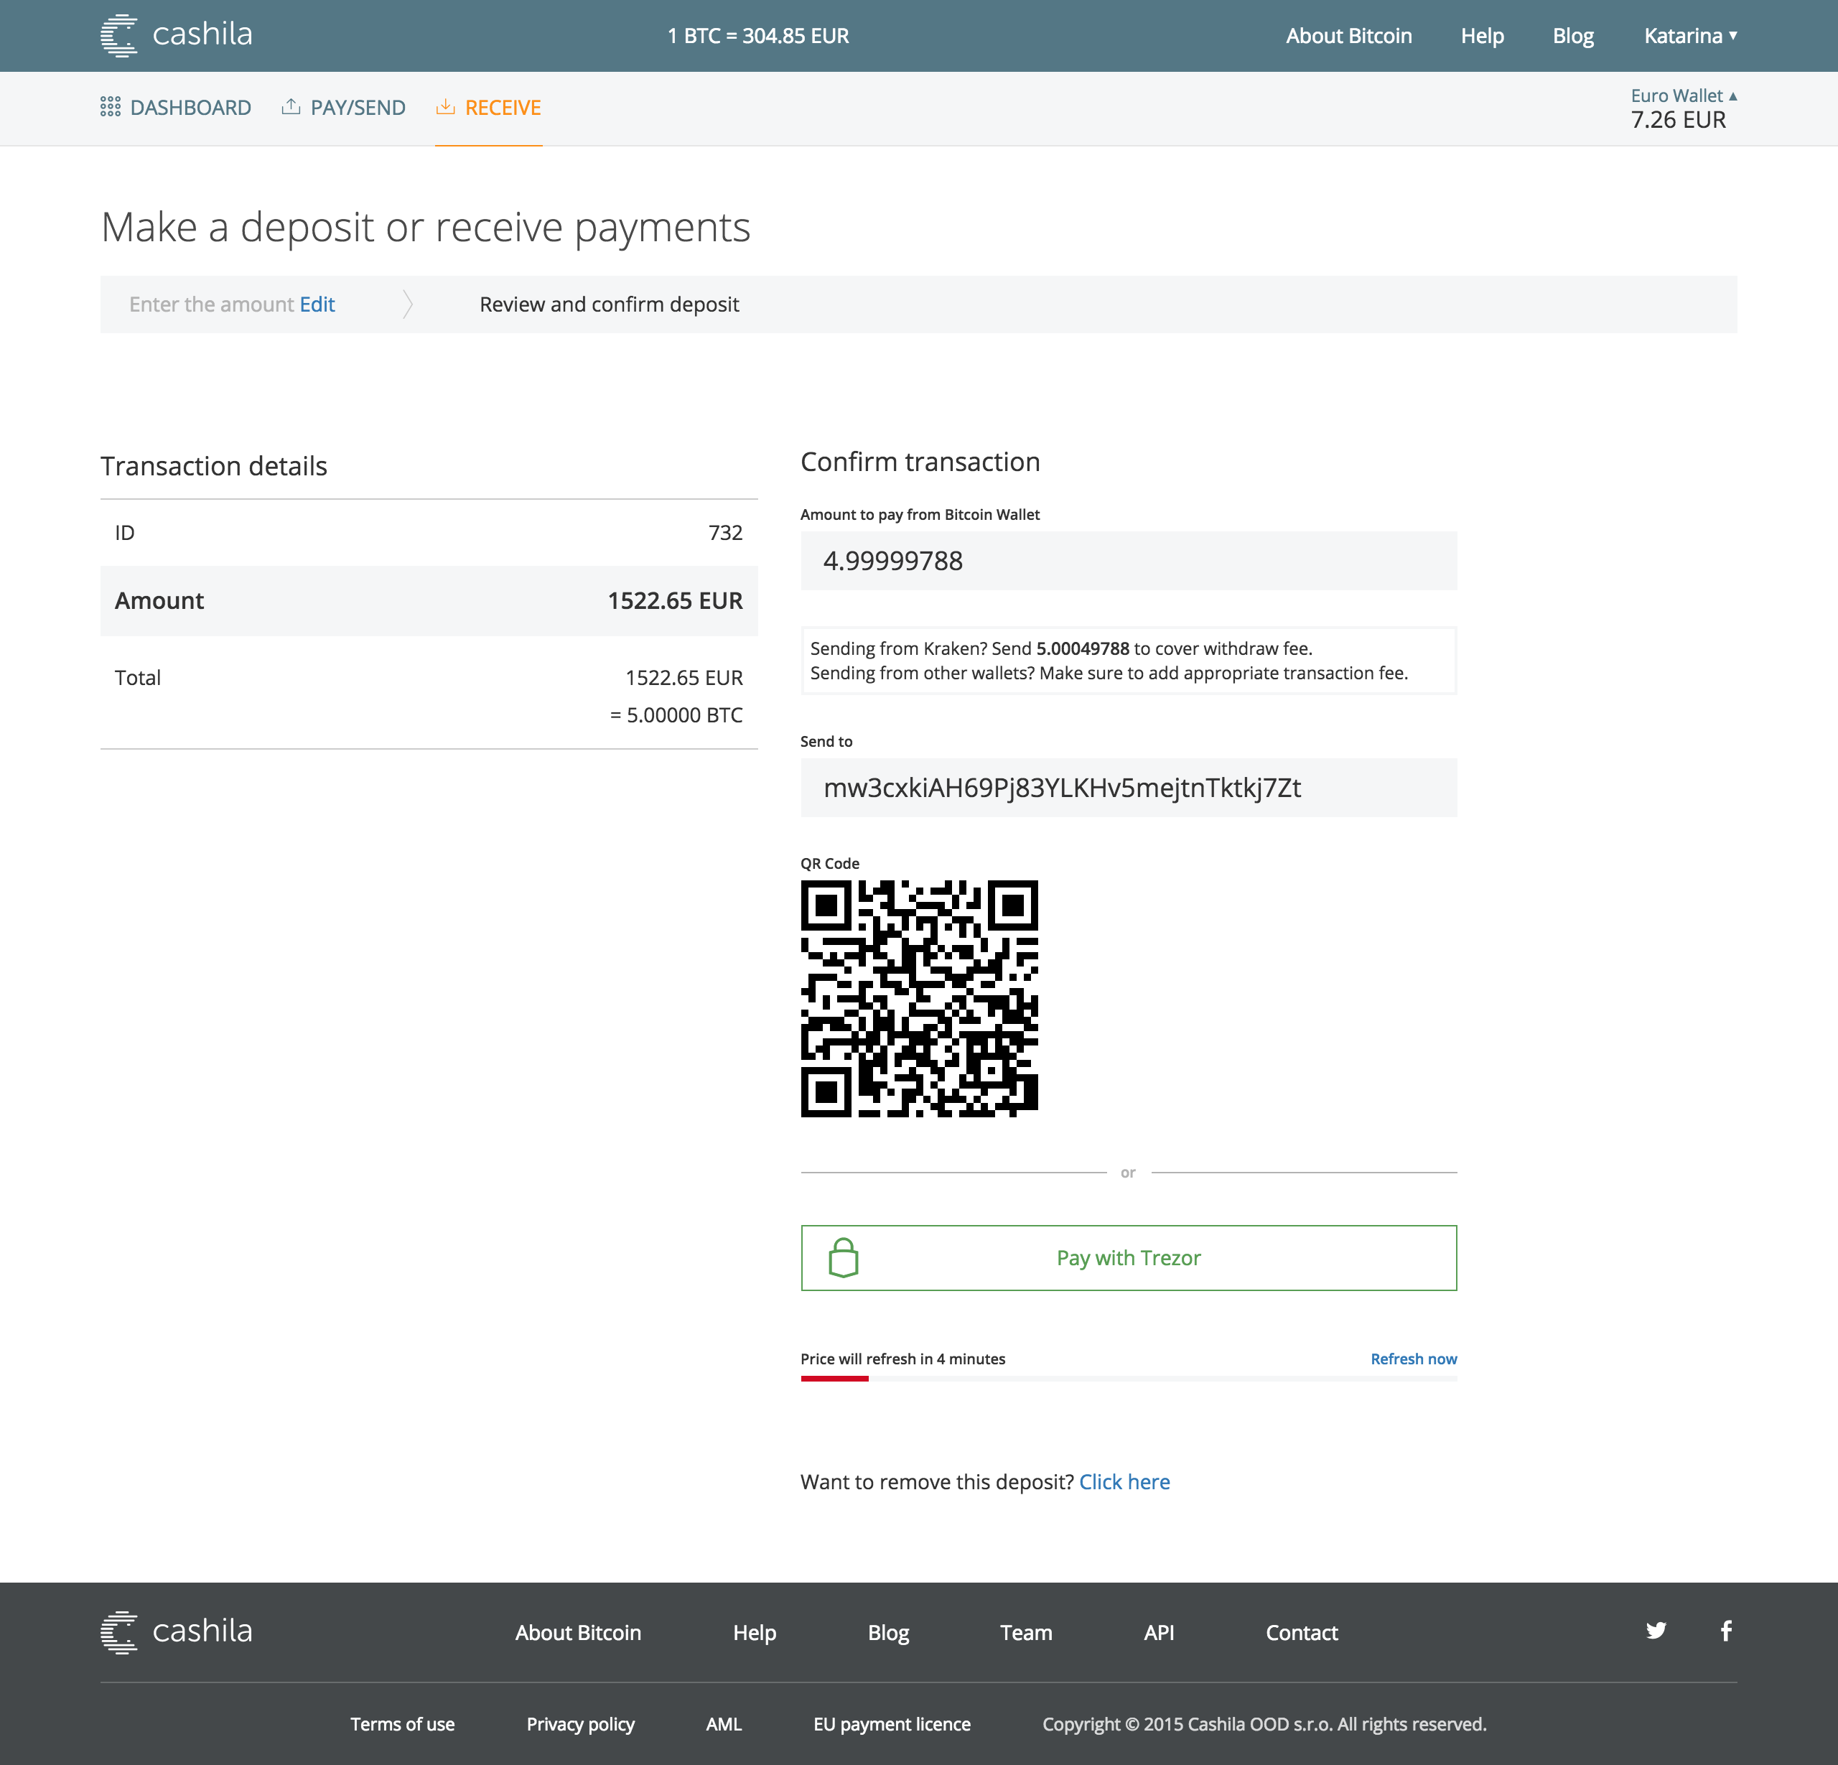Expand the Euro Wallet selector

1682,96
